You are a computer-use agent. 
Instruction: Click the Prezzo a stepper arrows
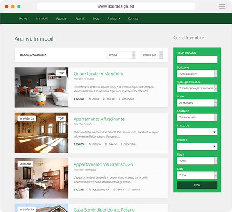pyautogui.click(x=214, y=146)
